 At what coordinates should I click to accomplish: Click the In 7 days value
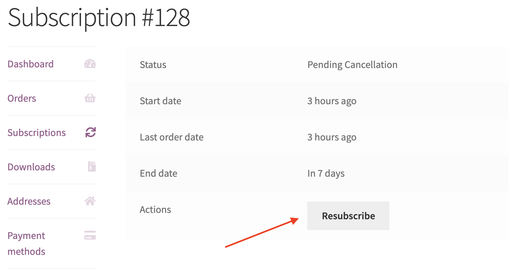click(x=326, y=173)
